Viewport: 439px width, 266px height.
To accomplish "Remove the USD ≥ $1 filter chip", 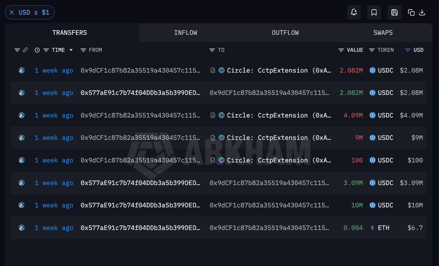I will (x=12, y=12).
